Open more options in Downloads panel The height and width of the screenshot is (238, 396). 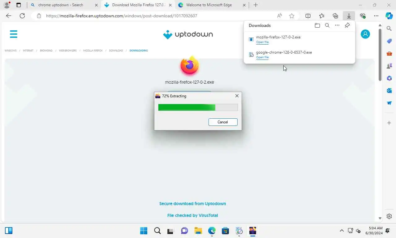[337, 25]
